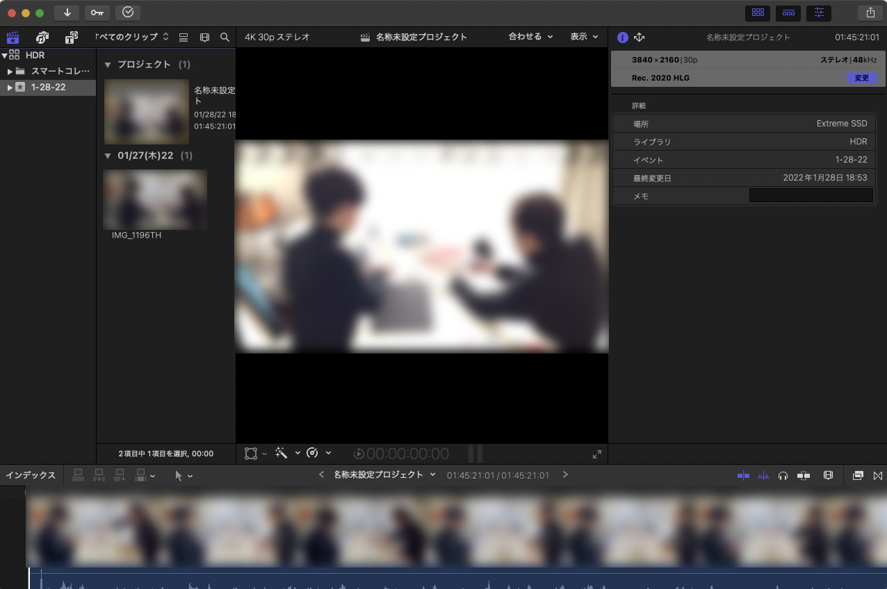Open the インデックス timeline index
The height and width of the screenshot is (589, 887).
[31, 476]
